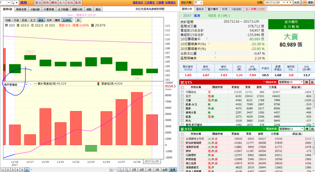Click the 主力 top orange button
315x172 pixels.
click(62, 3)
